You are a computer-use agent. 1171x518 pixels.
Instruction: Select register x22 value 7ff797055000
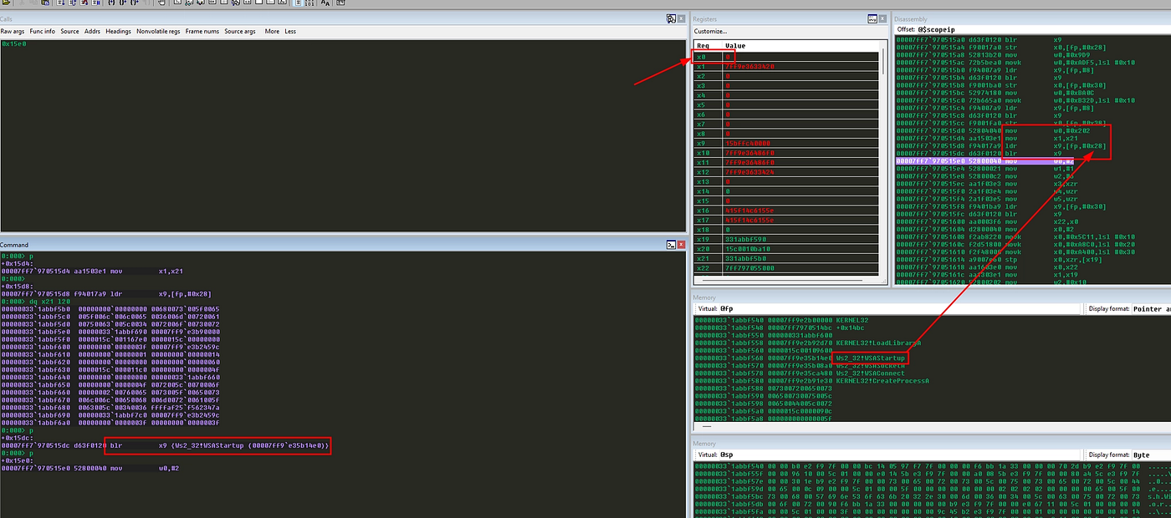749,267
